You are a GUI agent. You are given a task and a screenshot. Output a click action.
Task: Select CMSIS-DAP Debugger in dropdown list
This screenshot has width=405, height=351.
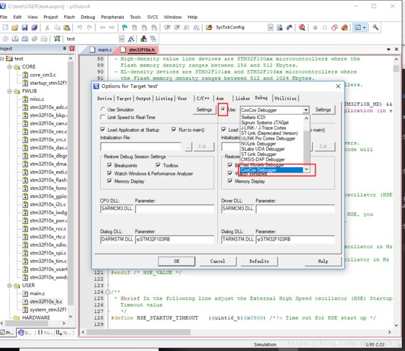[263, 160]
